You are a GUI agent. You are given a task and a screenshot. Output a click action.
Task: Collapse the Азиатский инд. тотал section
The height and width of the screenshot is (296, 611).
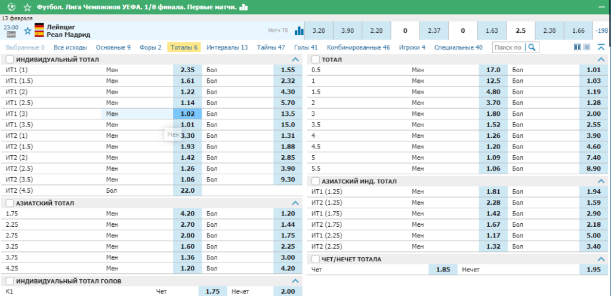pos(601,181)
